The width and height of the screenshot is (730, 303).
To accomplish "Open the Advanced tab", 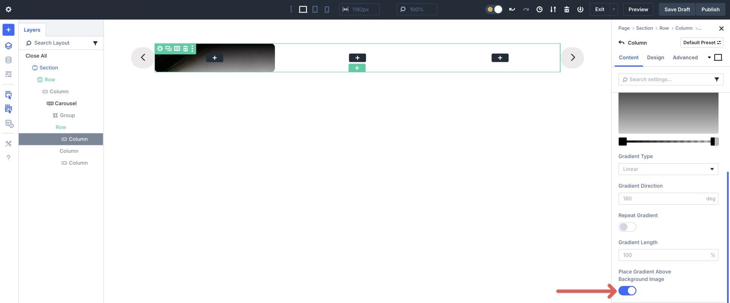I will coord(685,57).
